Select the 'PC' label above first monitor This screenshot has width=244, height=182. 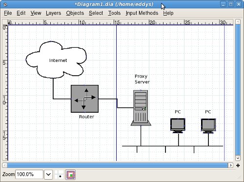178,112
